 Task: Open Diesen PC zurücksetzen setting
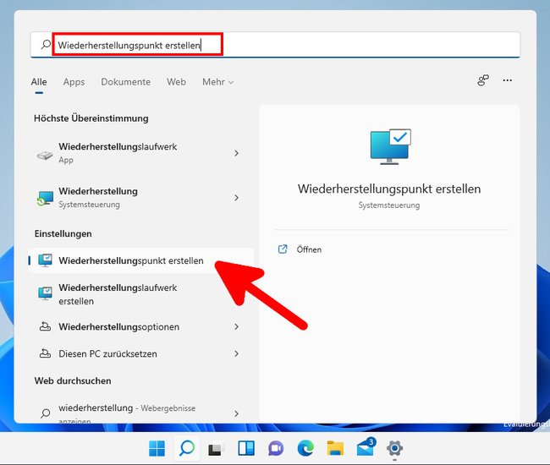(140, 353)
